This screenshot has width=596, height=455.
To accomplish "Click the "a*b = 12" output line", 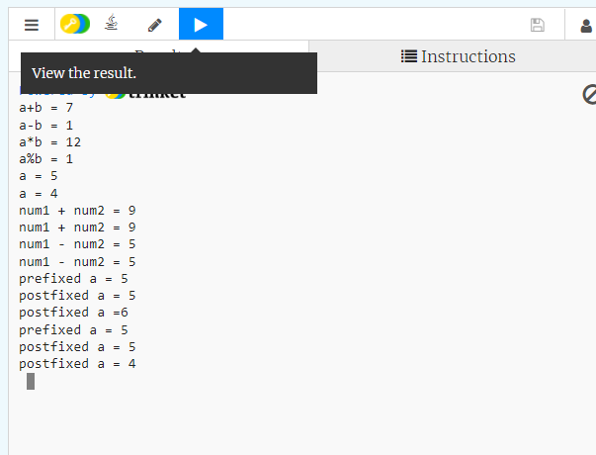I will [50, 141].
